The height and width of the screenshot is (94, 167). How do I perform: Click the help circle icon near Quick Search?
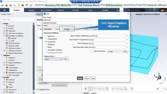click(x=150, y=10)
